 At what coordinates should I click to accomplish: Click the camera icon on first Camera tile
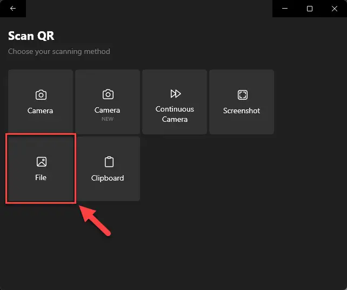[41, 95]
